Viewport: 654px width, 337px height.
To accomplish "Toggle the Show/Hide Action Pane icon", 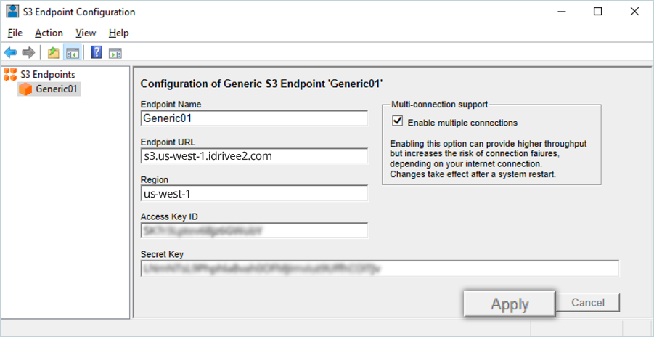I will [115, 52].
